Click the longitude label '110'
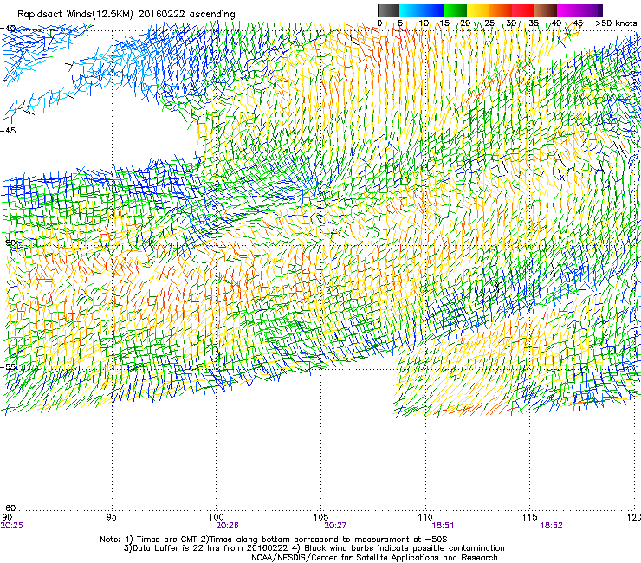641x563 pixels. (x=425, y=517)
